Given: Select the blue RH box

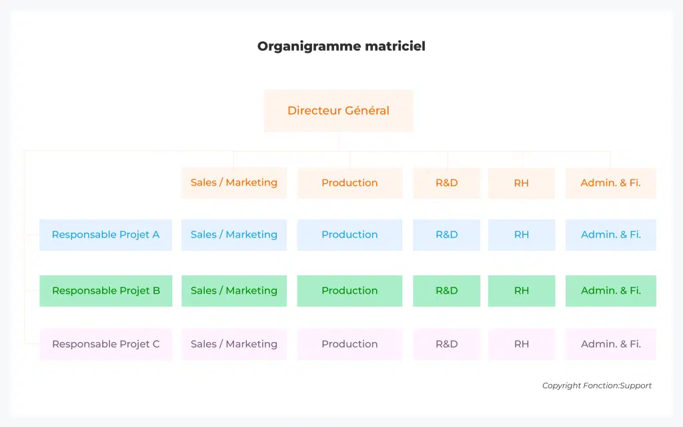Looking at the screenshot, I should pyautogui.click(x=522, y=235).
